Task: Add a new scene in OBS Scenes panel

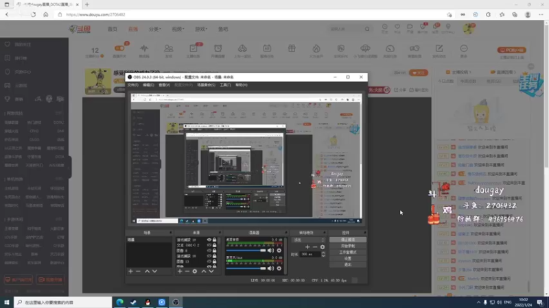Action: click(x=130, y=271)
